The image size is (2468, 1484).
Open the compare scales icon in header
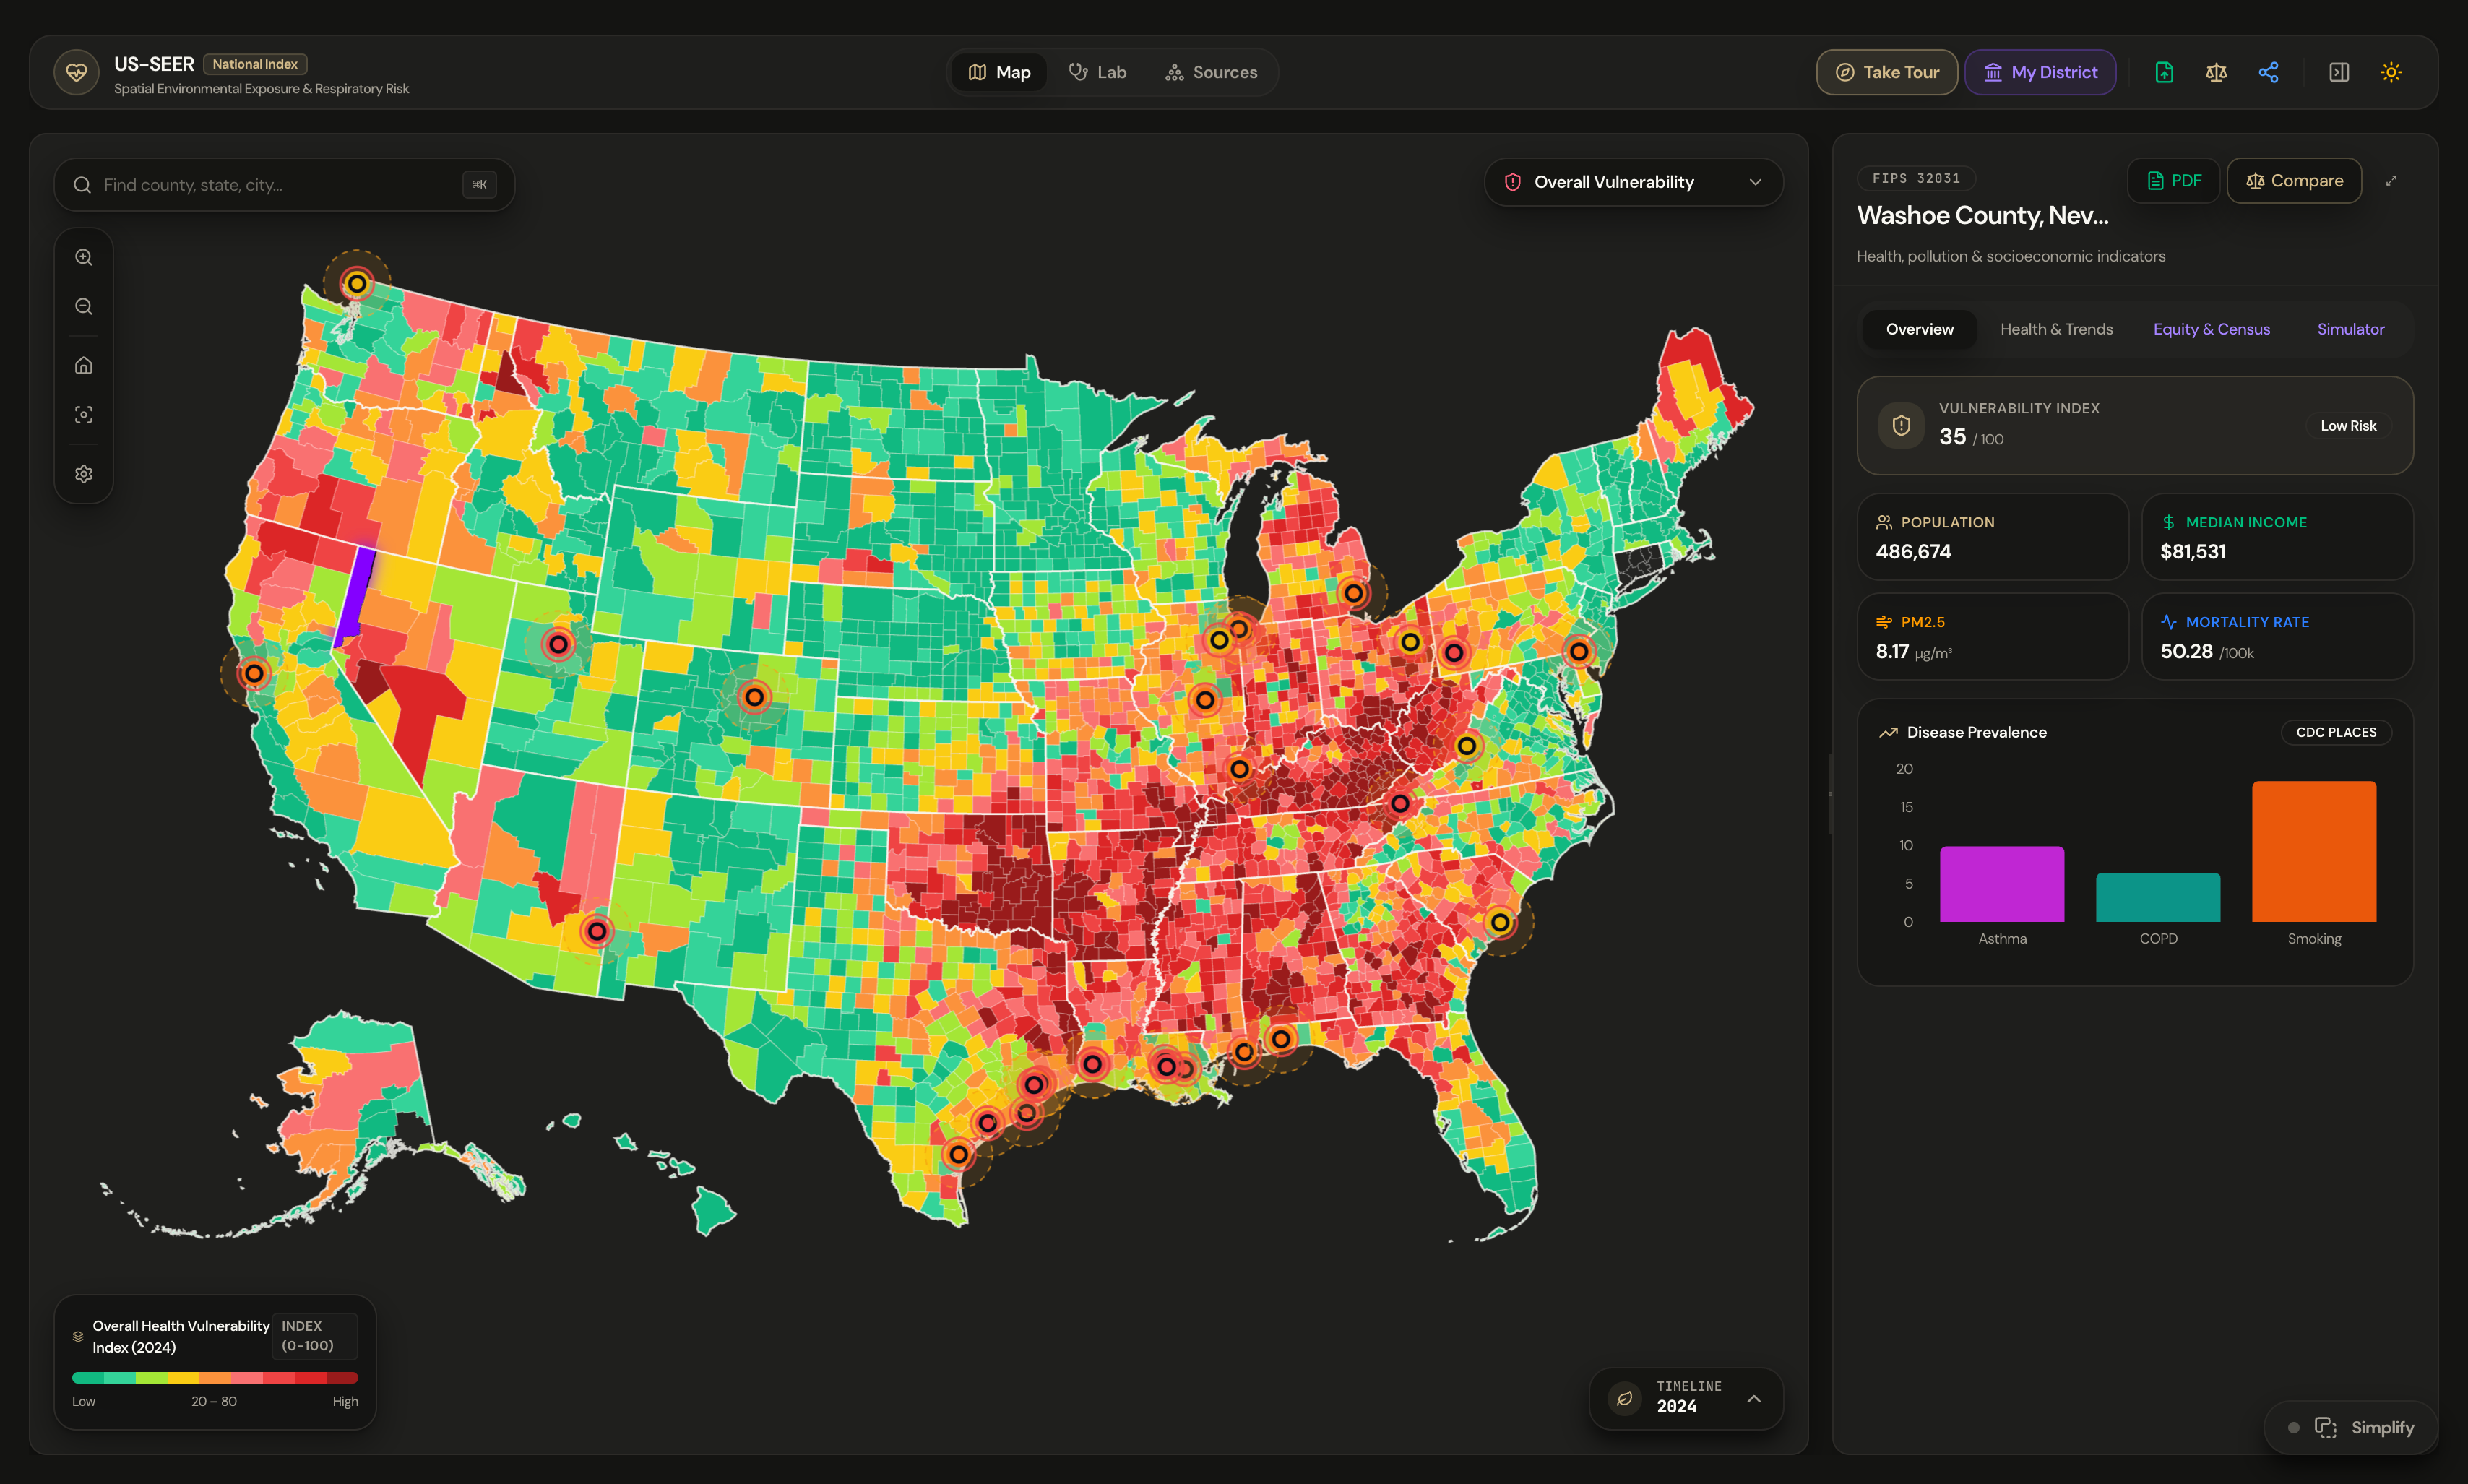point(2216,72)
